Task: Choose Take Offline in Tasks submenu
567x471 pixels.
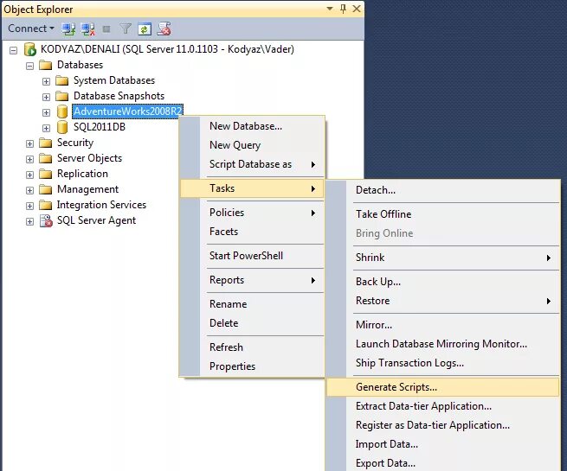Action: 443,214
